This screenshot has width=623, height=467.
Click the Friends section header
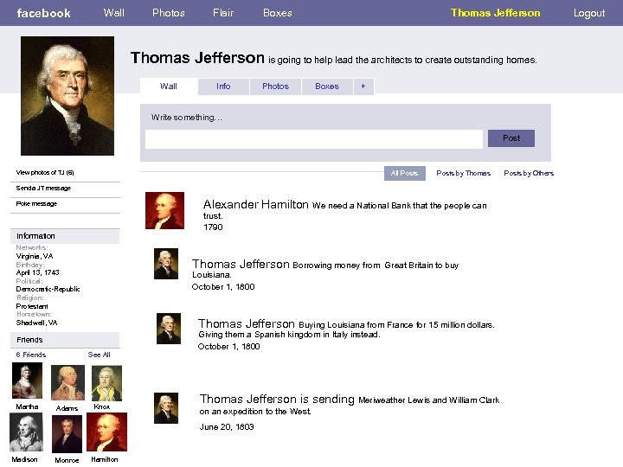pos(65,340)
